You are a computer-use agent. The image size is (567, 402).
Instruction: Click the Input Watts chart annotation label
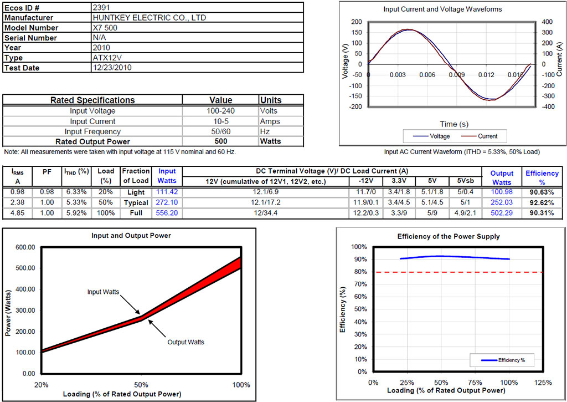pos(103,292)
